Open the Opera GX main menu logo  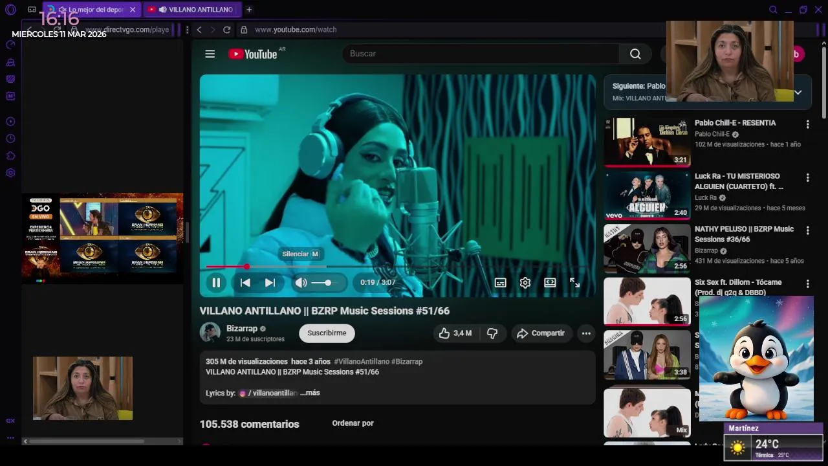point(10,10)
